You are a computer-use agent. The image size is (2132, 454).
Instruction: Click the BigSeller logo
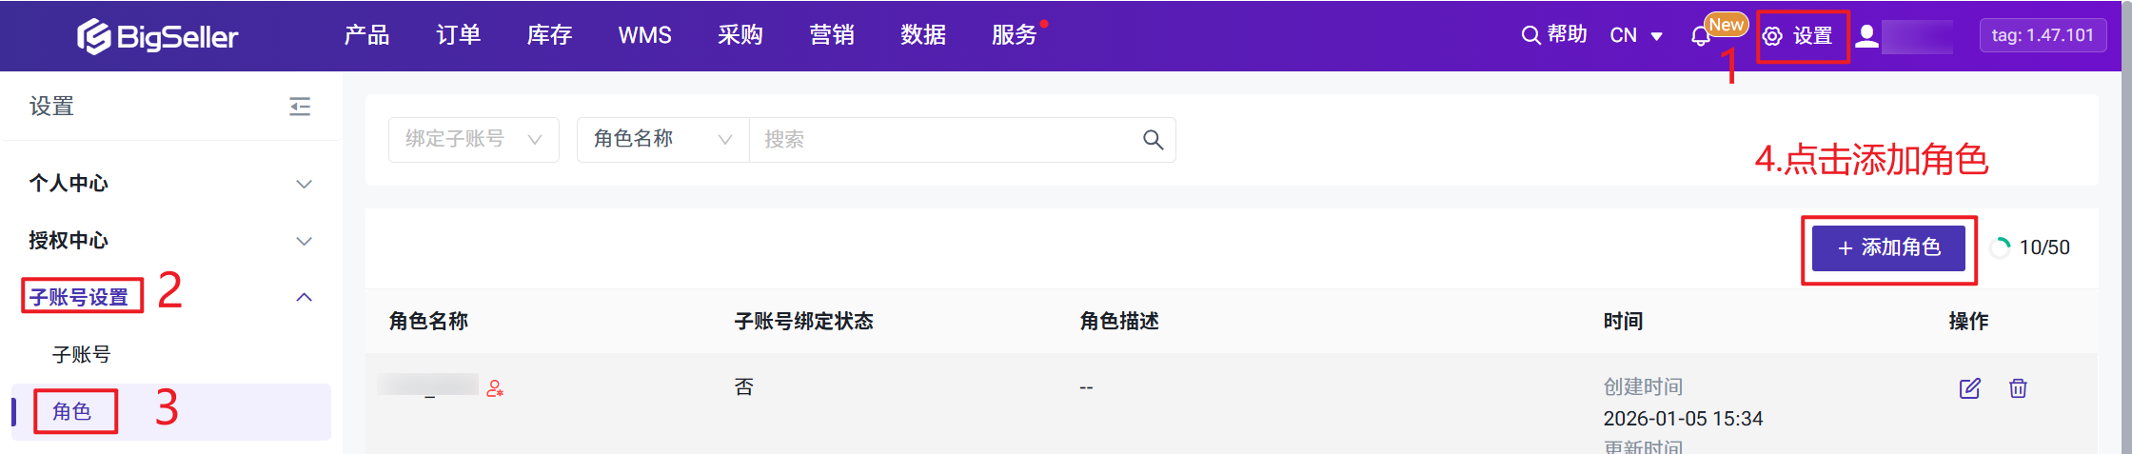157,36
